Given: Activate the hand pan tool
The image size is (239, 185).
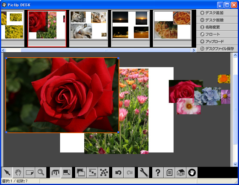Looking at the screenshot, I should click(x=19, y=172).
